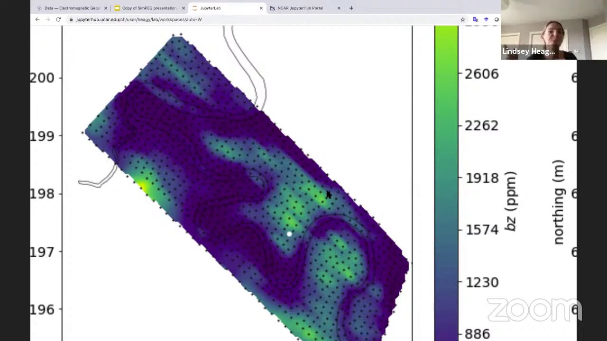The width and height of the screenshot is (607, 341).
Task: Reload the JupyterLab page
Action: 58,19
